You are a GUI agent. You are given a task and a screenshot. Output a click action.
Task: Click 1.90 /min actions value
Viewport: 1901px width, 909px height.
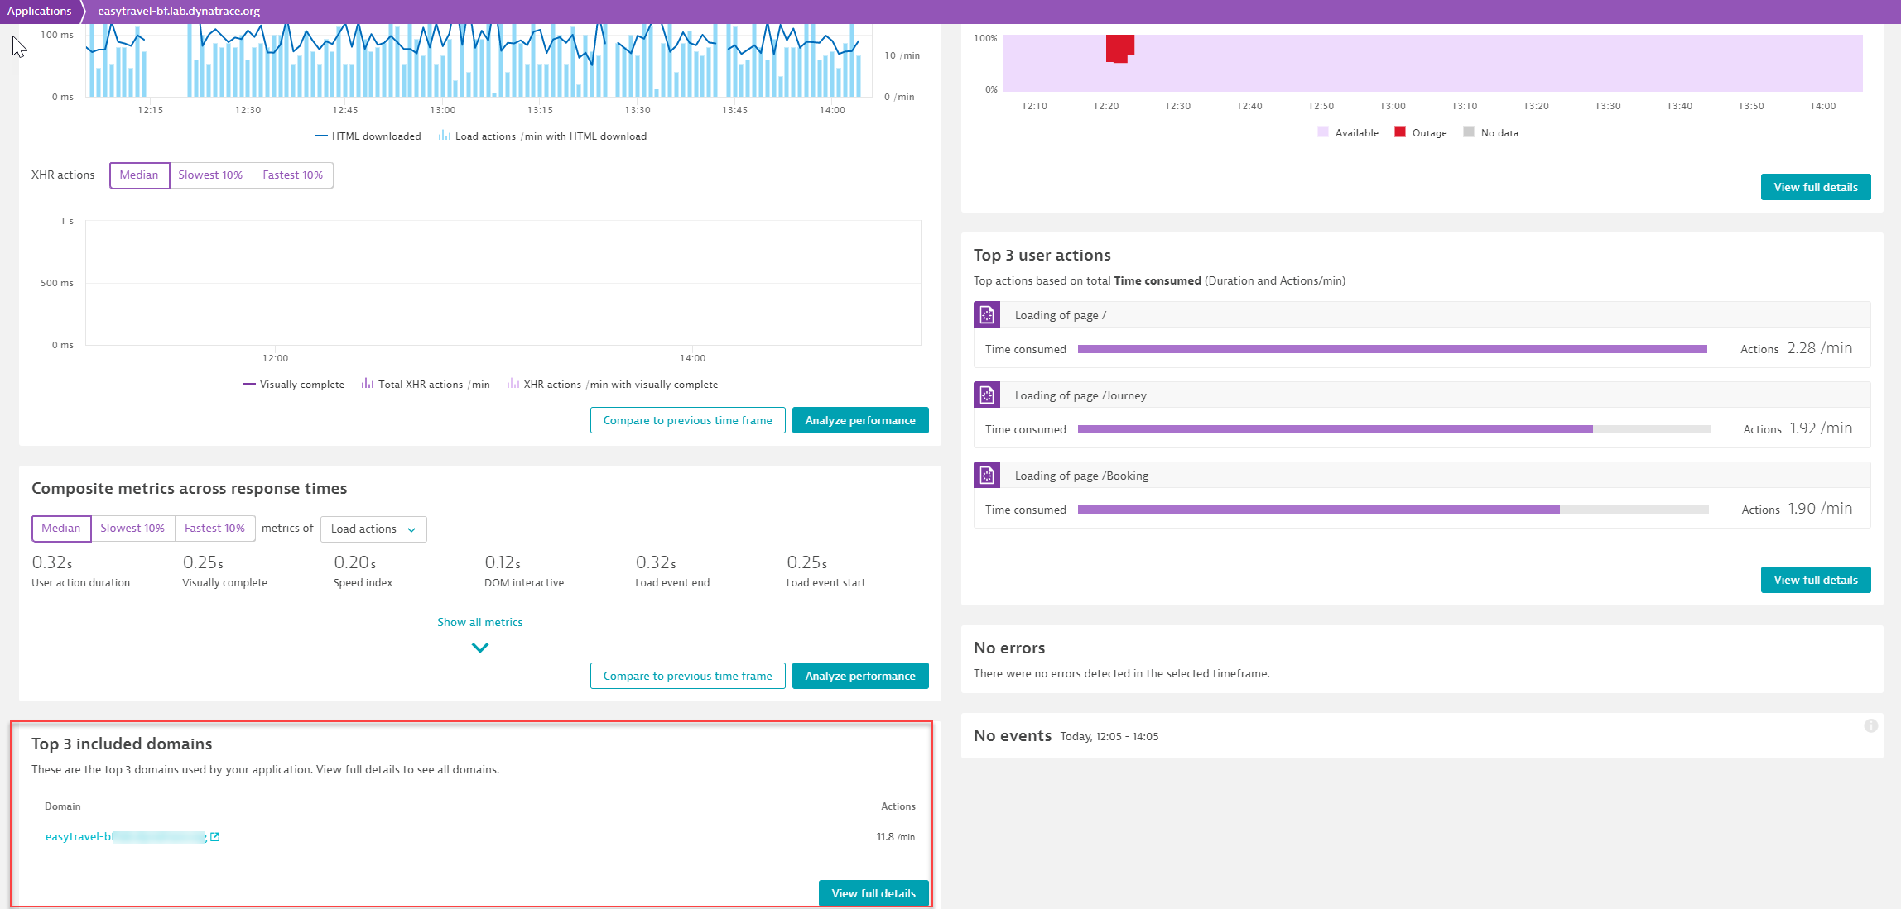(x=1821, y=509)
